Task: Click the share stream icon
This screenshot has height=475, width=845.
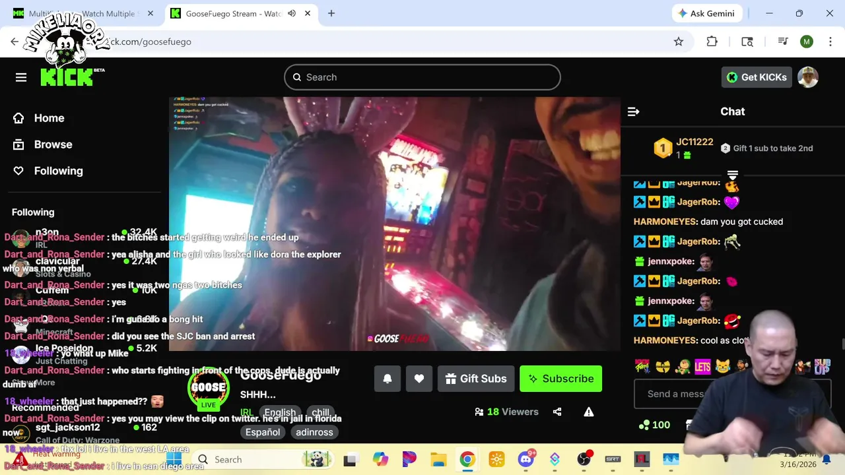Action: click(x=557, y=412)
